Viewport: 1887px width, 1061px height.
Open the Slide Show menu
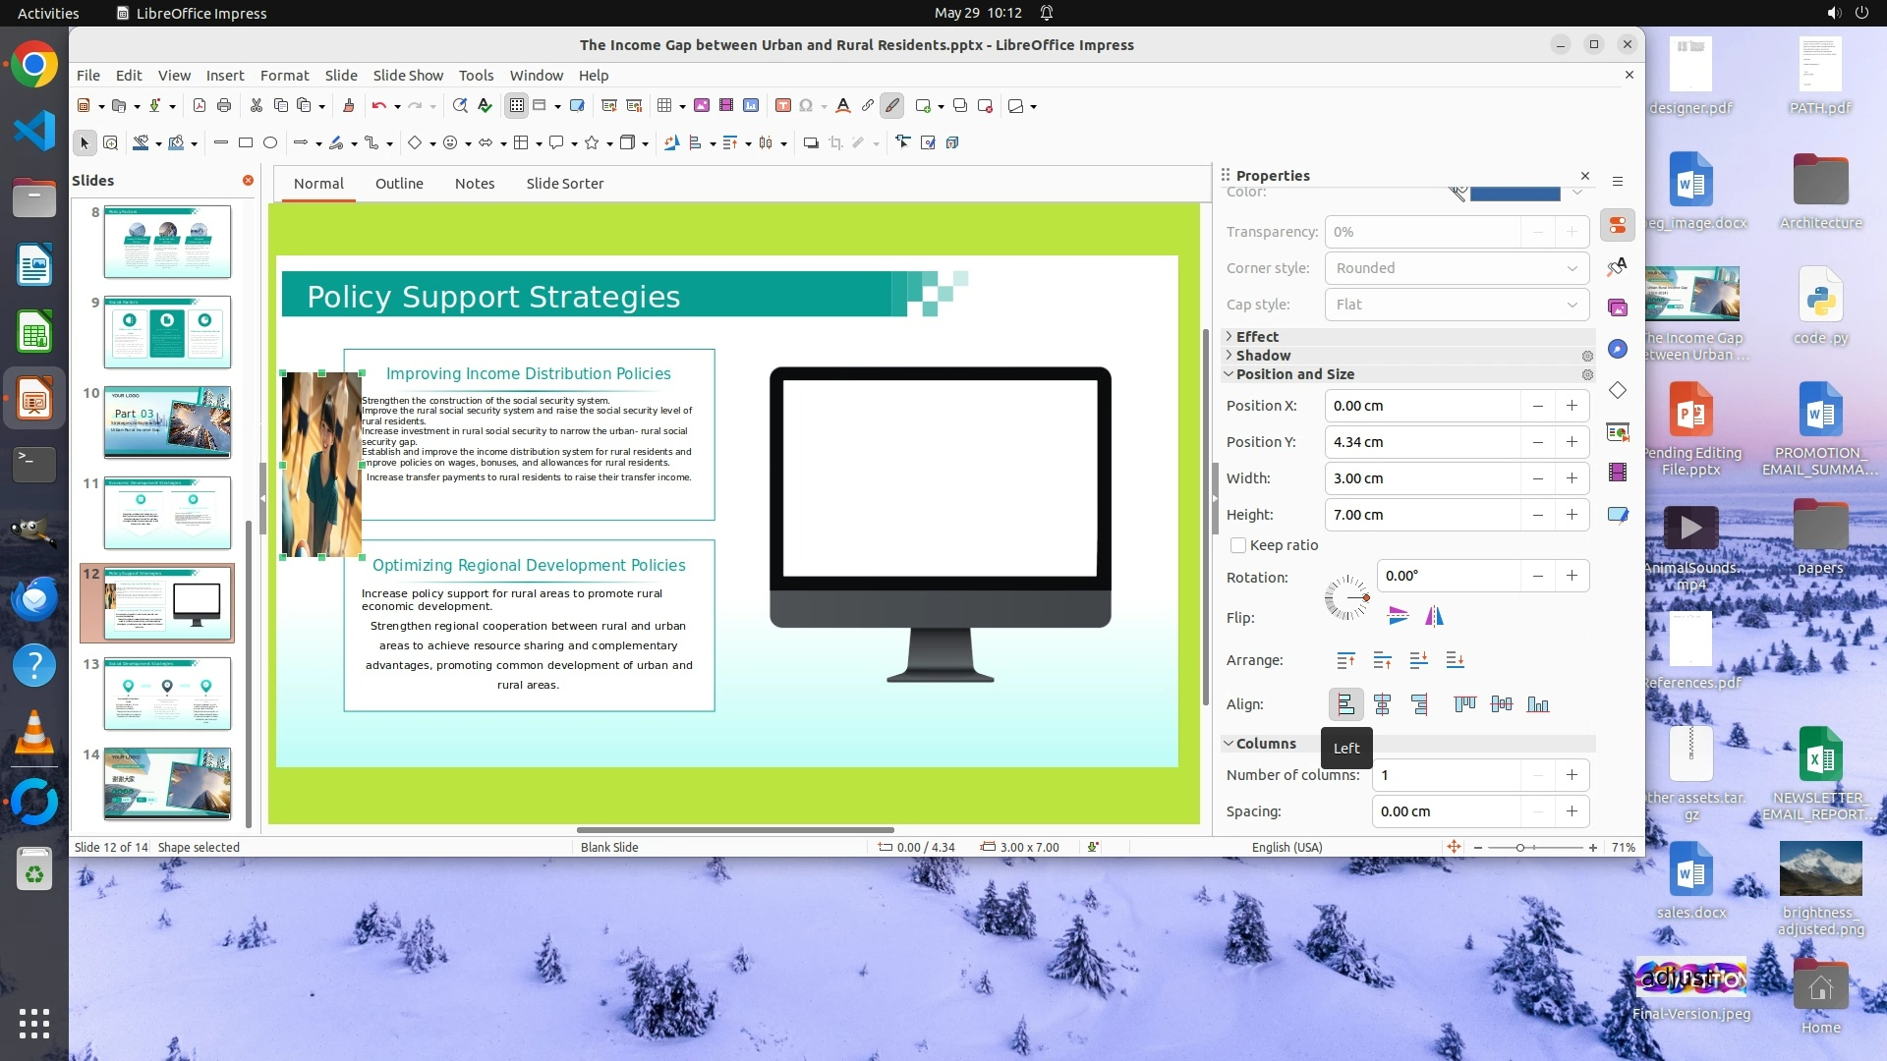click(408, 76)
